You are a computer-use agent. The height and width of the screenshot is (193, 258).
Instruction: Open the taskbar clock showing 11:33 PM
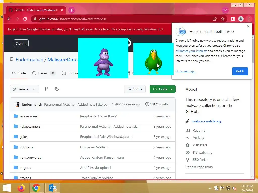point(247,188)
